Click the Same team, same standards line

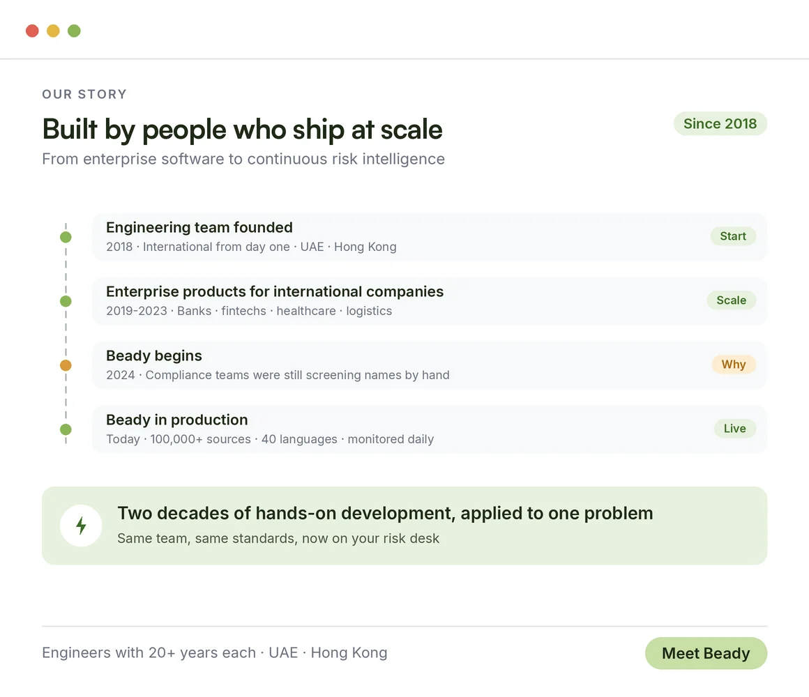tap(278, 538)
